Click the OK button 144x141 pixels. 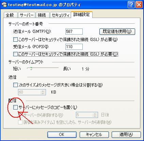[62, 135]
